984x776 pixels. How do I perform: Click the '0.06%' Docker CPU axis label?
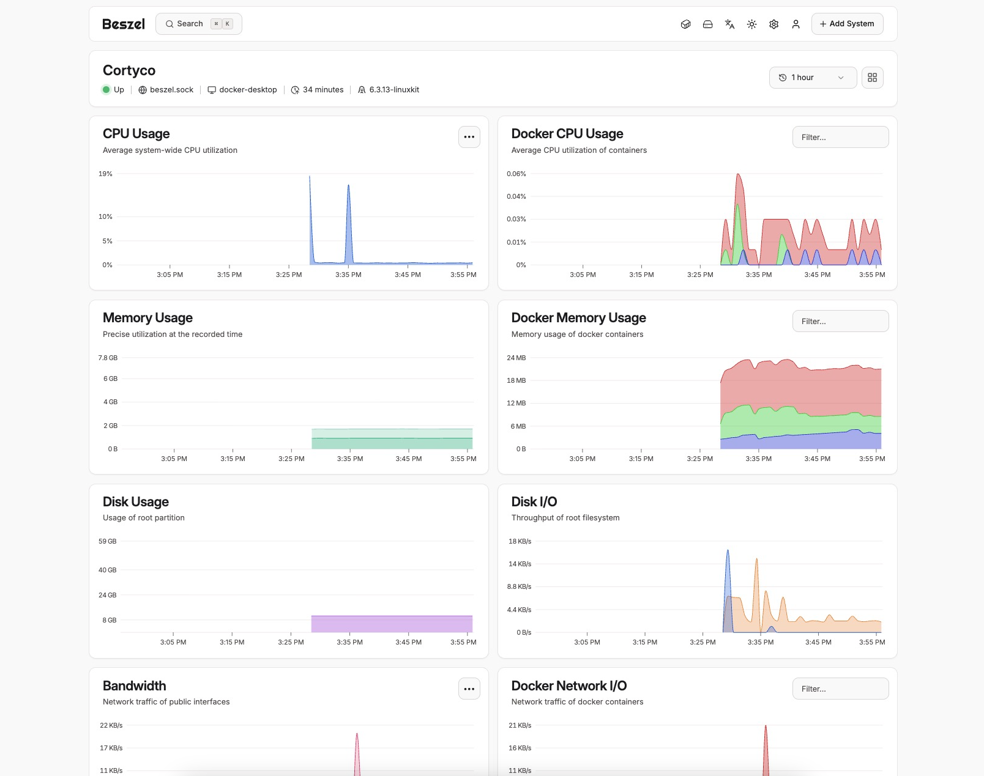(x=516, y=174)
